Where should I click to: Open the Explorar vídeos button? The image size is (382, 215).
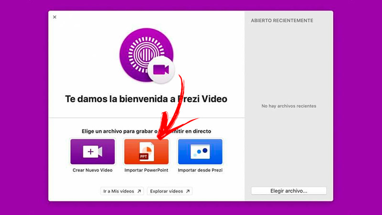click(x=170, y=191)
